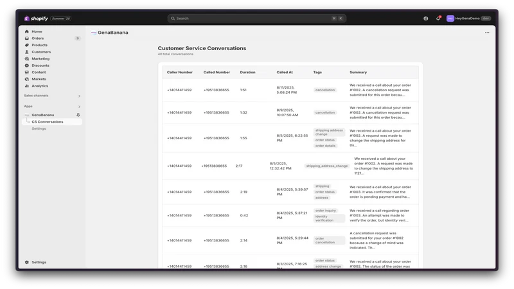Click the shipping_address_change tag
This screenshot has height=289, width=514.
coord(327,166)
